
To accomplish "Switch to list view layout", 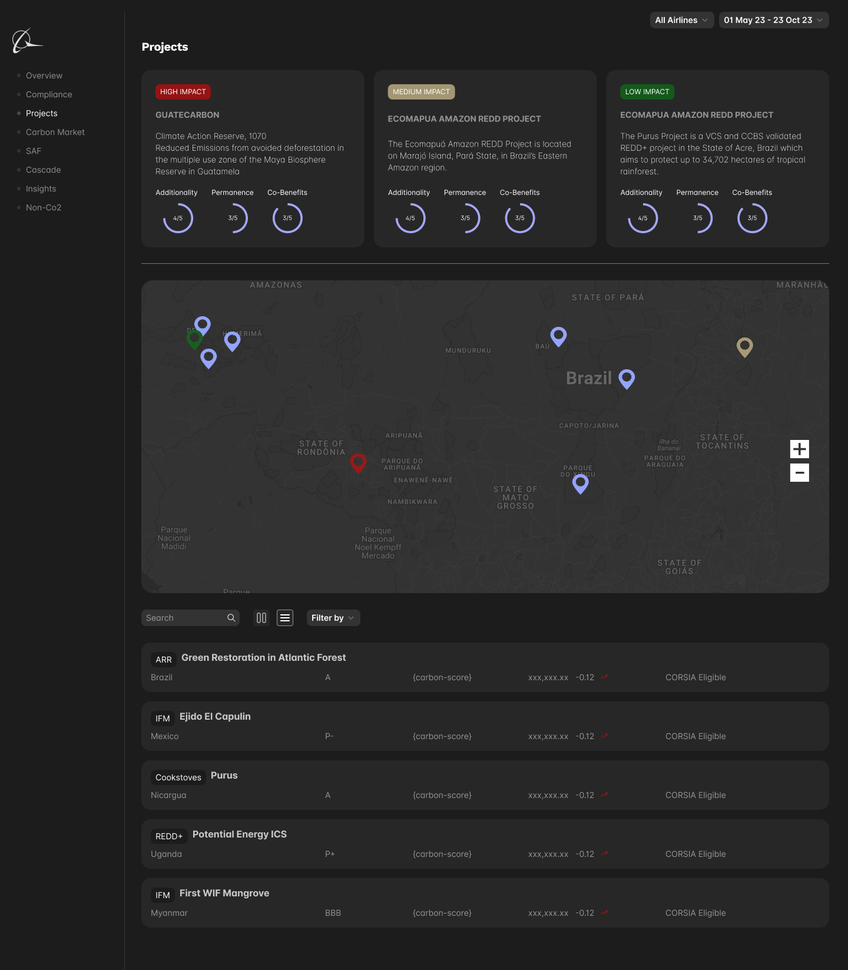I will tap(285, 618).
